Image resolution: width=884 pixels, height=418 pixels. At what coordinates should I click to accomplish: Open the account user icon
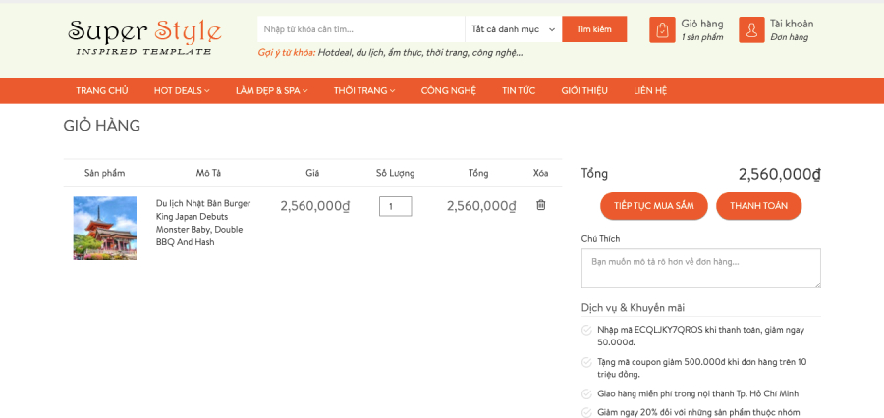click(x=751, y=29)
